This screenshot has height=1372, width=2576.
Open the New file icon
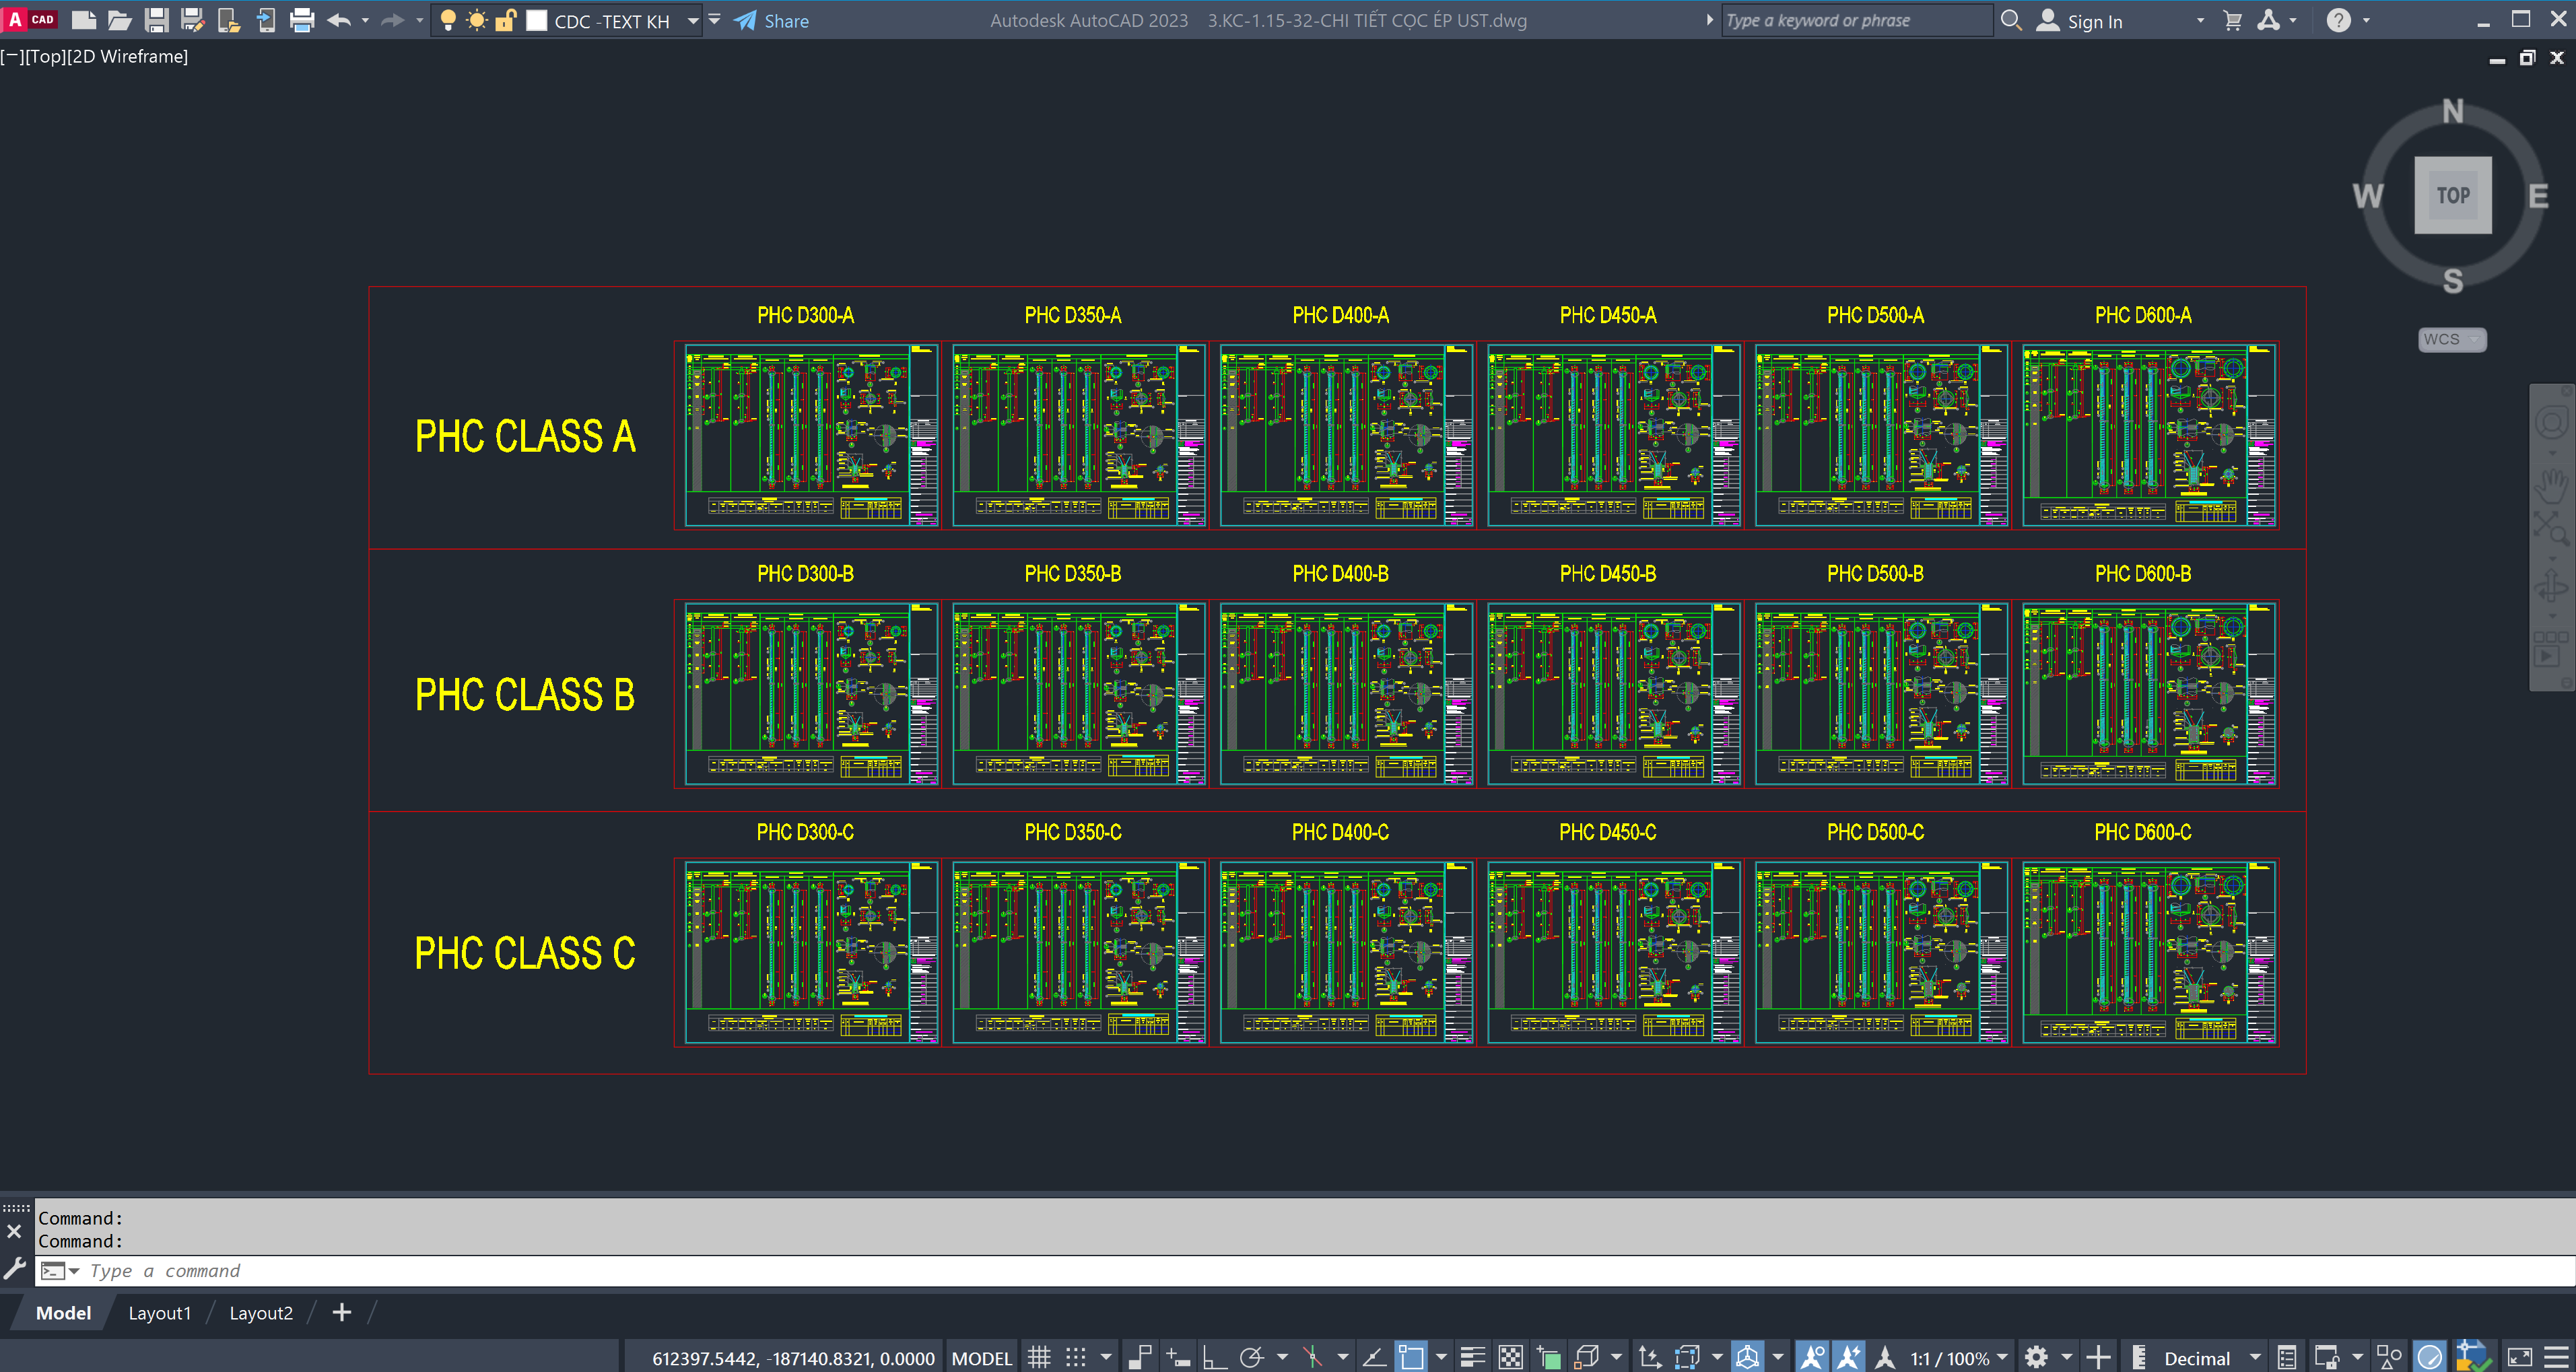point(81,20)
